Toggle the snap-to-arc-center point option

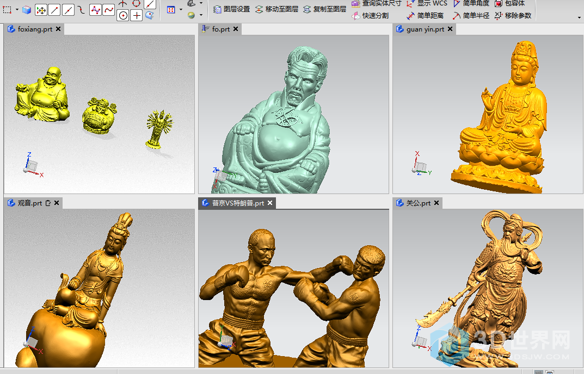[124, 16]
